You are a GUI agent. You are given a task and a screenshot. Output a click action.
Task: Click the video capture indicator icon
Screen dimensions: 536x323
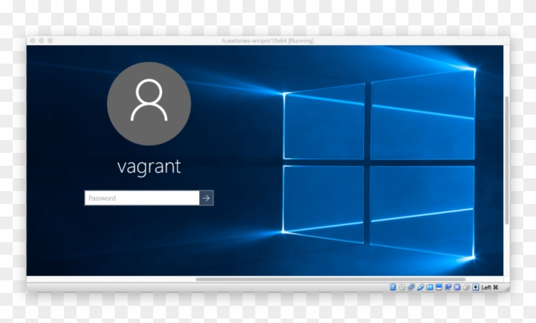[448, 287]
